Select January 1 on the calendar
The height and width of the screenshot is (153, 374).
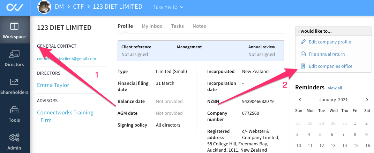tap(355, 123)
